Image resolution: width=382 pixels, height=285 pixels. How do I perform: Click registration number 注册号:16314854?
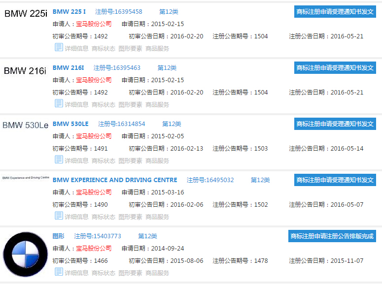click(122, 124)
